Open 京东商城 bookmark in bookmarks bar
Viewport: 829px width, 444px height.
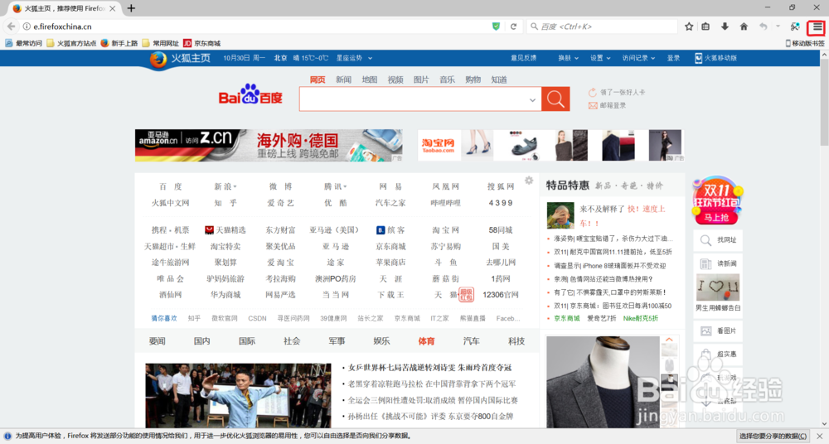coord(202,43)
